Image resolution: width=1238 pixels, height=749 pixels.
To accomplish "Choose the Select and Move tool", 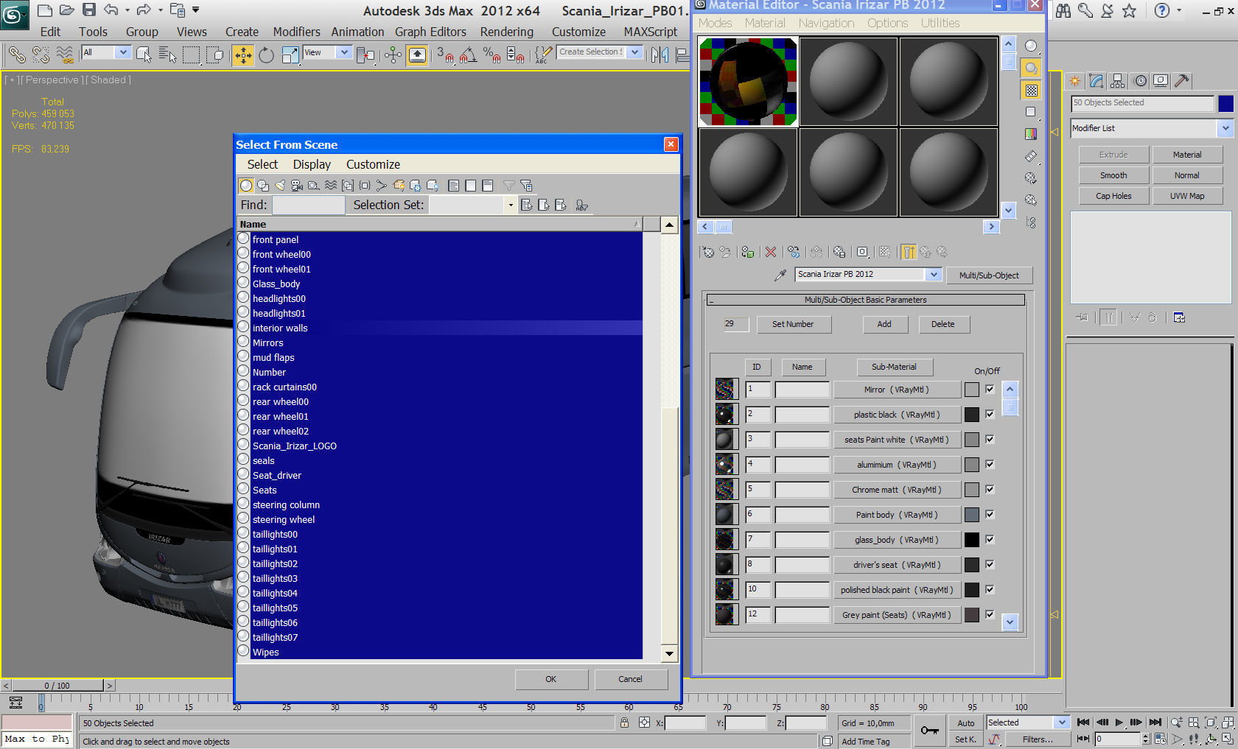I will click(242, 54).
